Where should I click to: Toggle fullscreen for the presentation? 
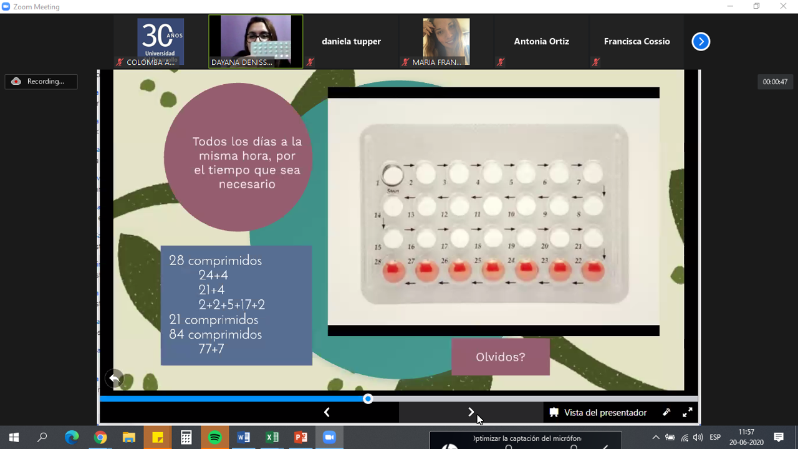click(687, 412)
